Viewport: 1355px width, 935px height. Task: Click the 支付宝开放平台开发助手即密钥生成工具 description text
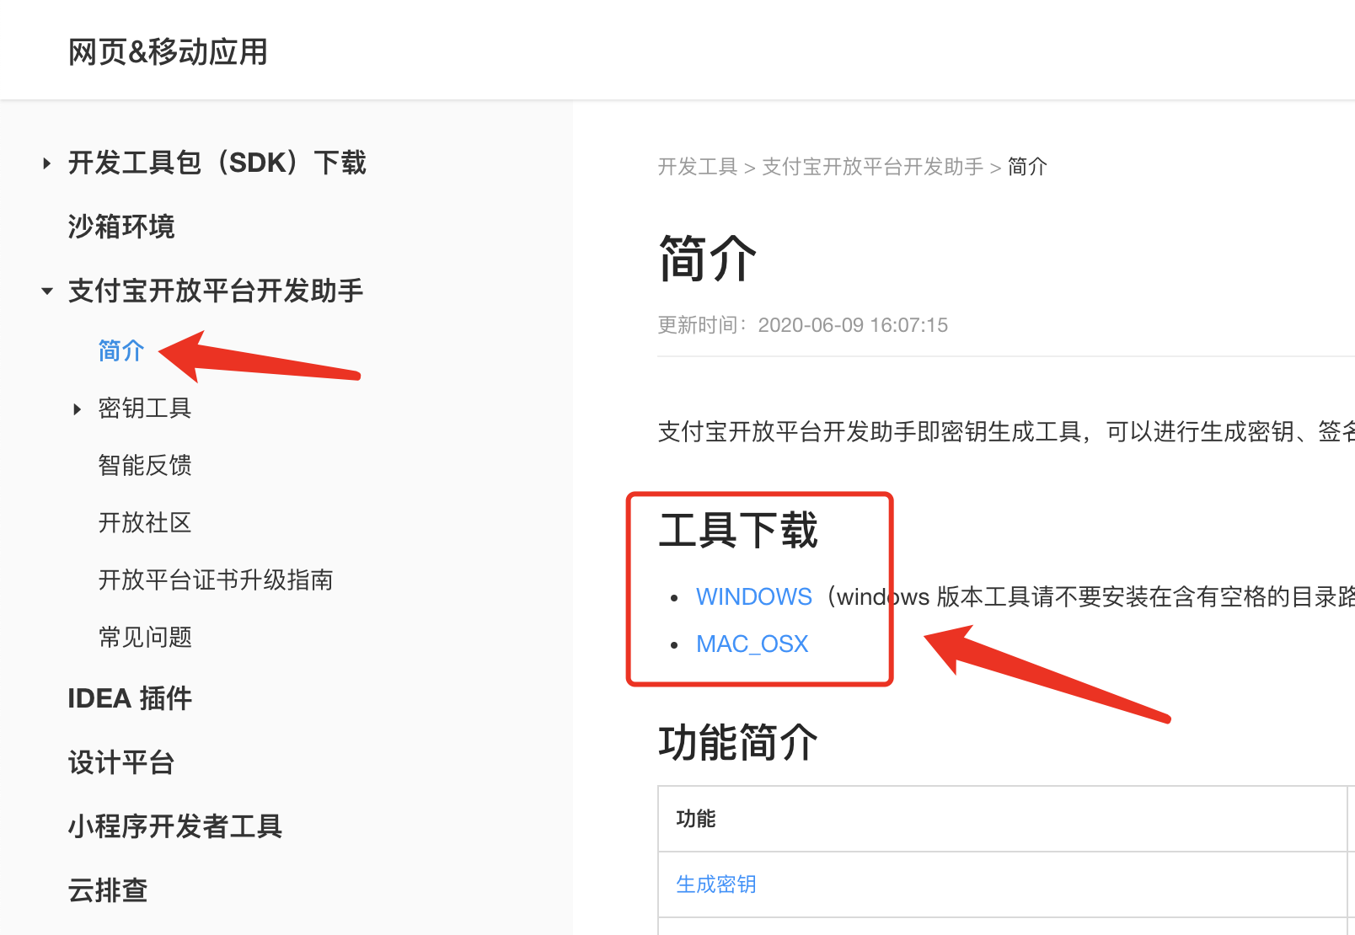[1006, 431]
